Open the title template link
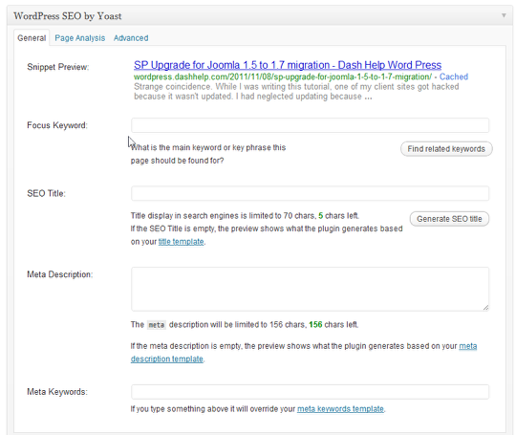 coord(181,241)
